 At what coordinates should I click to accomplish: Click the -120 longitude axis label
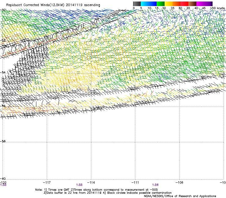tap(3, 182)
